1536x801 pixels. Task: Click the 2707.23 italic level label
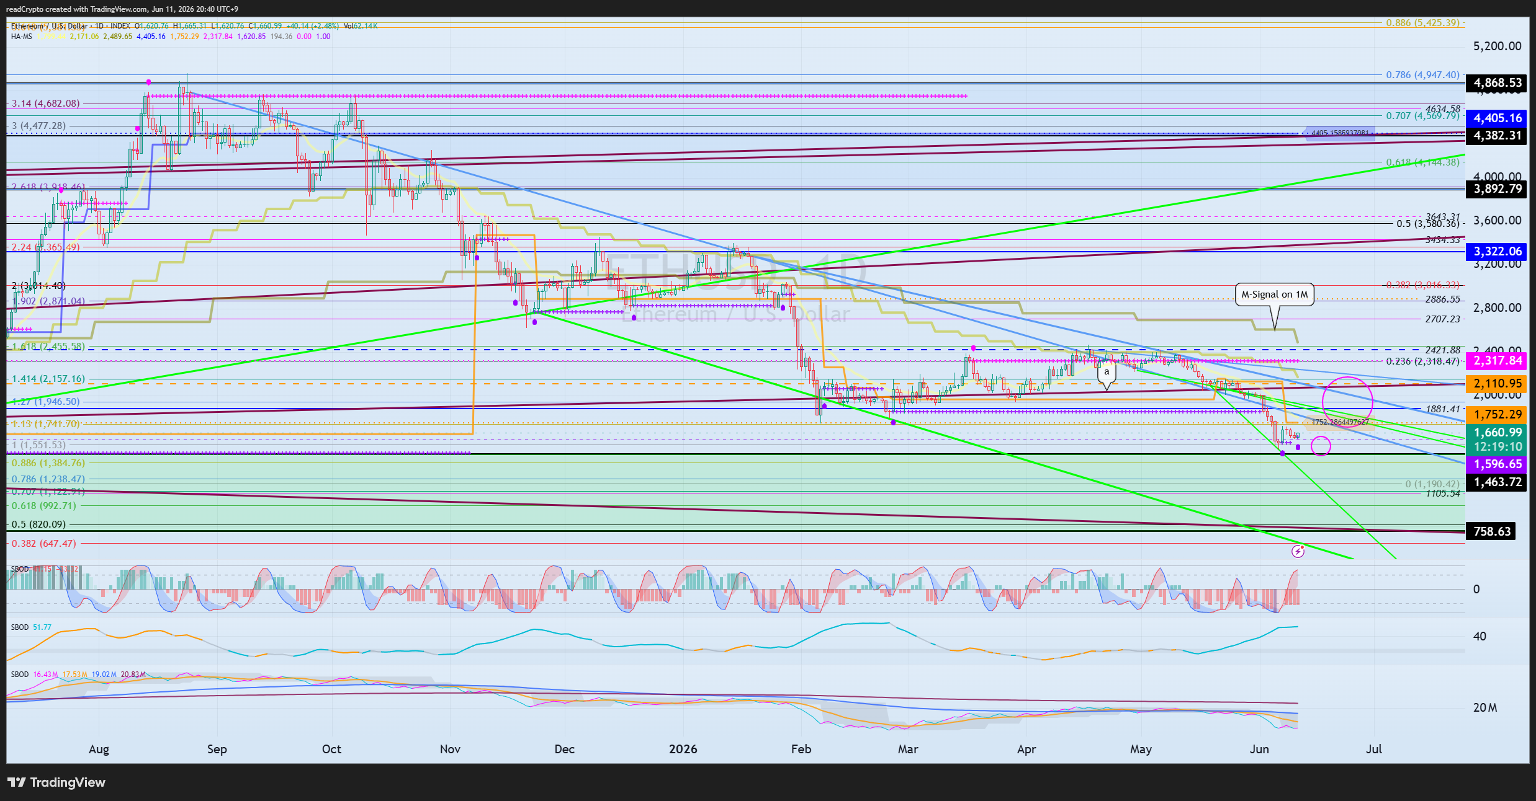point(1443,319)
